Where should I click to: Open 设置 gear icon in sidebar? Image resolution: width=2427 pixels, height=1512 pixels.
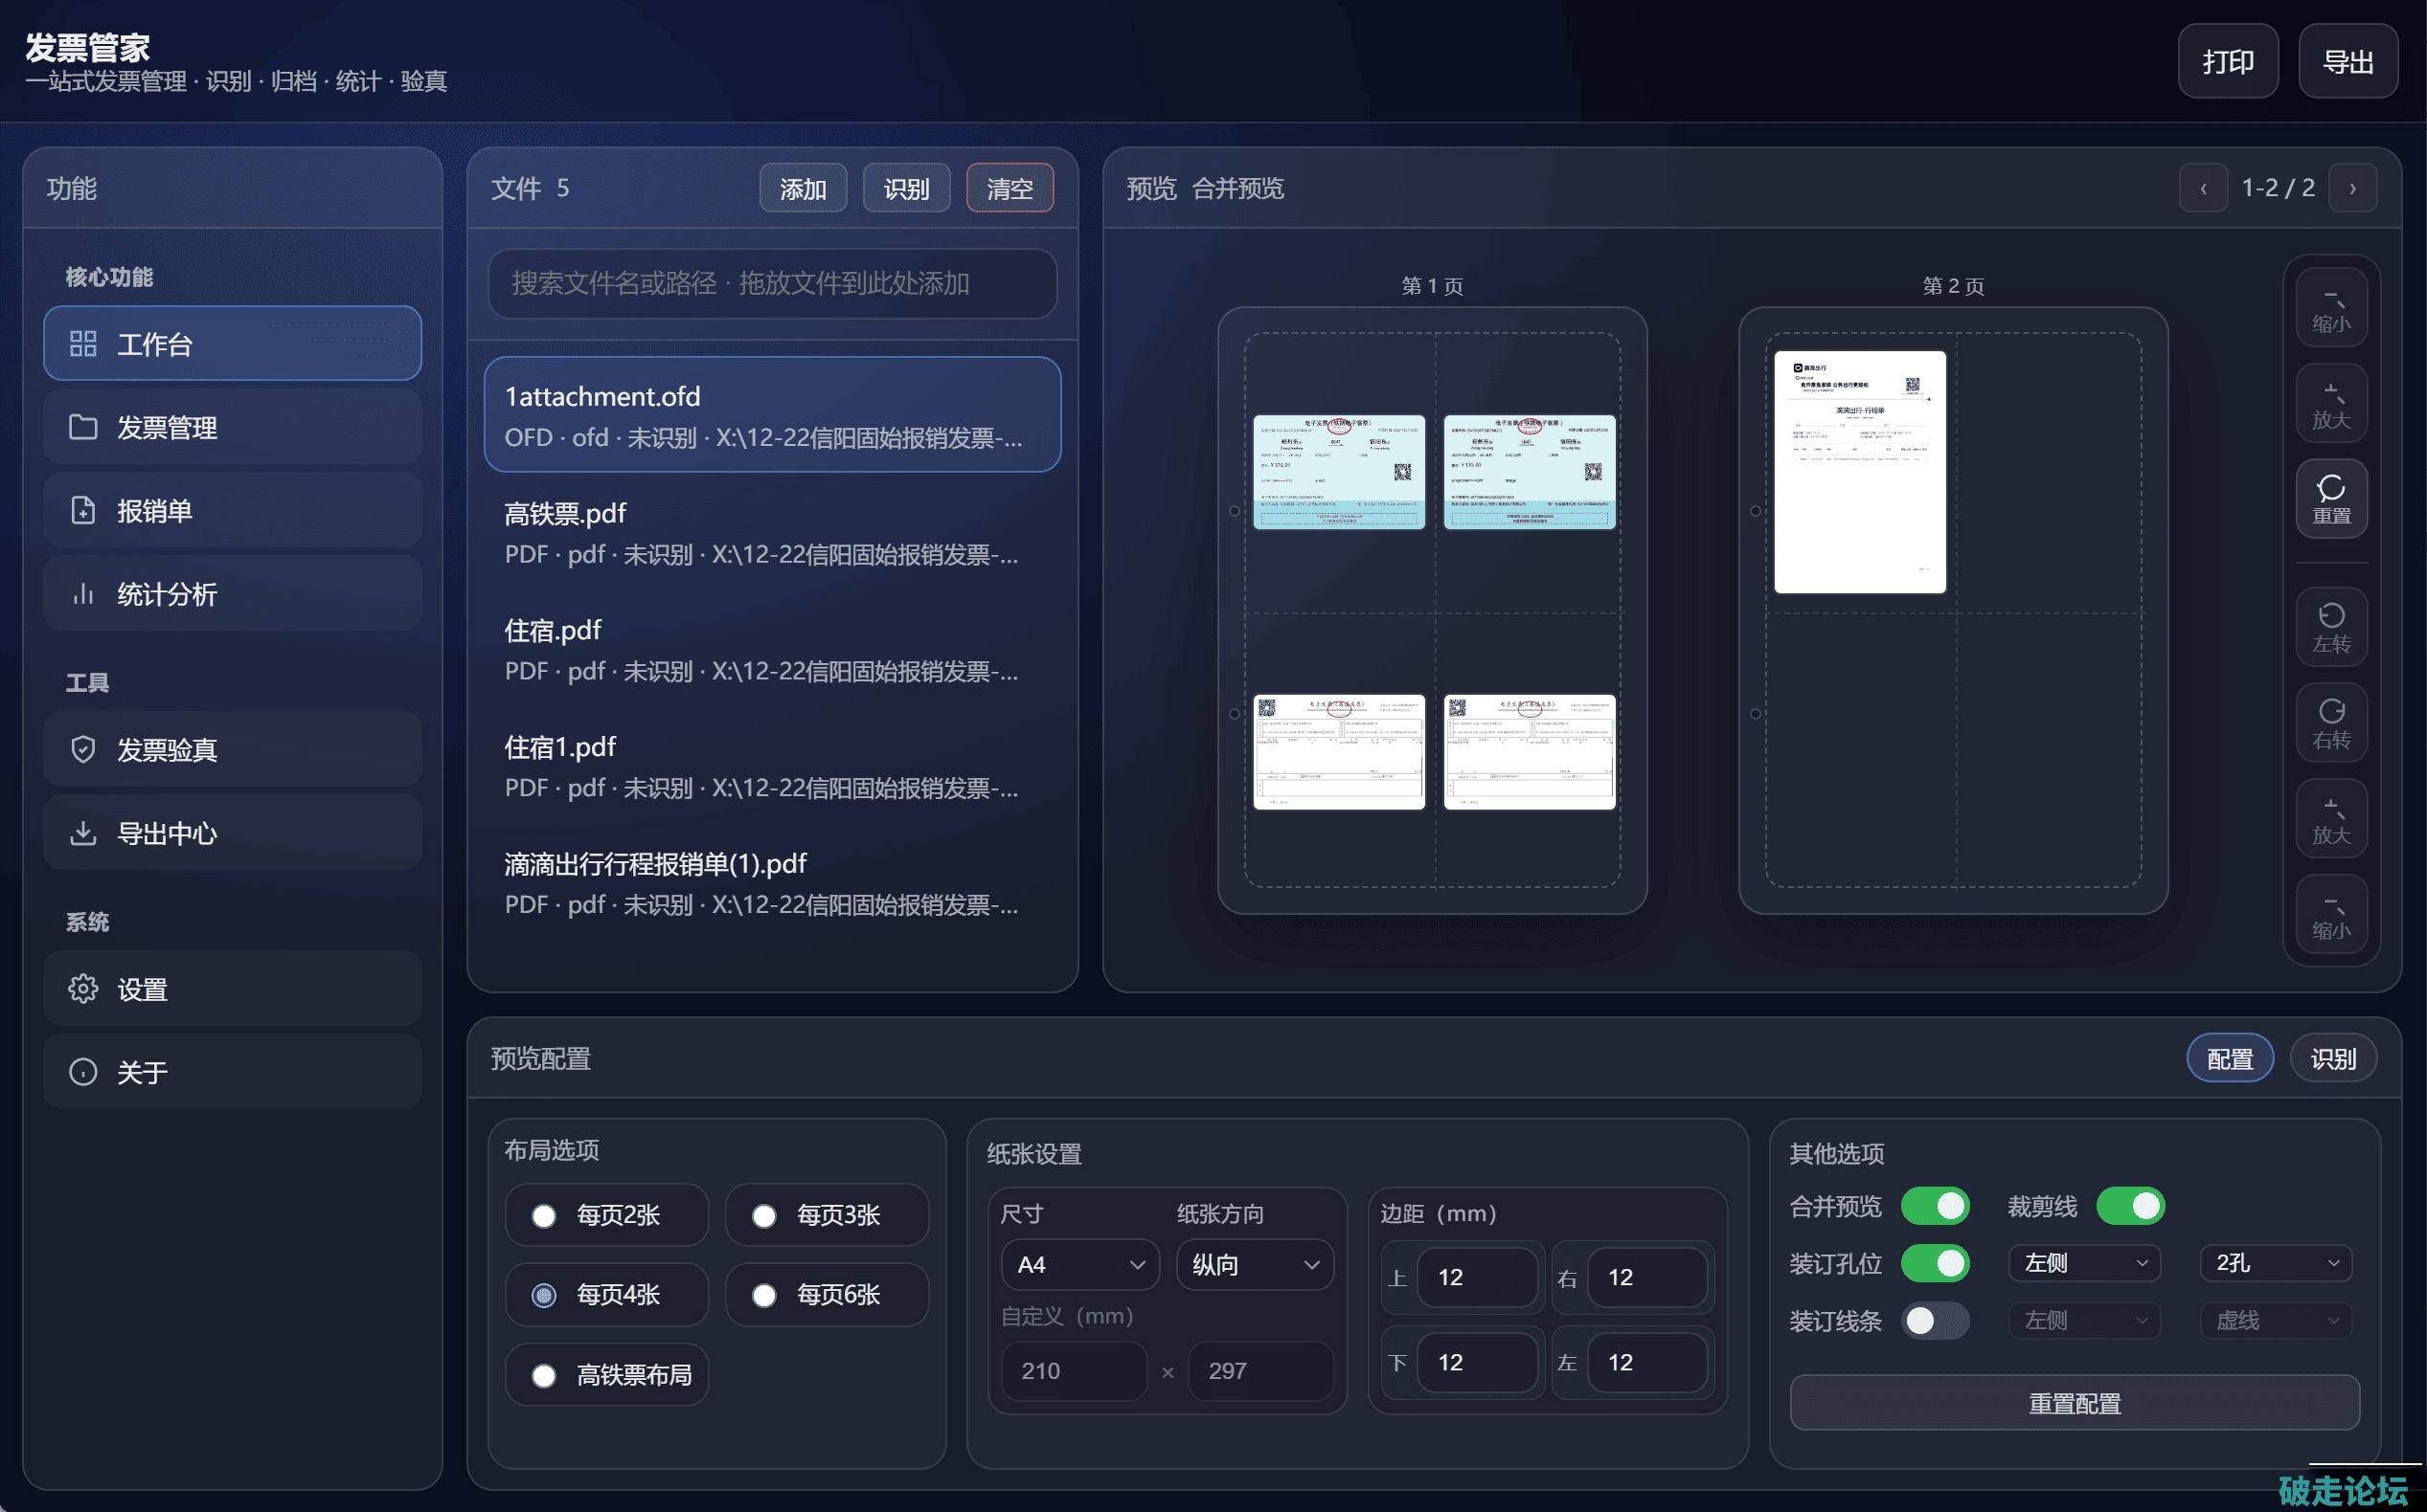[83, 989]
